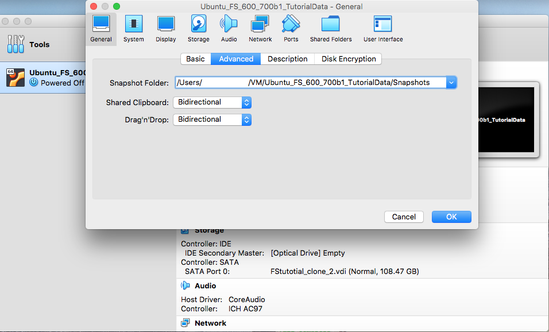
Task: Open the System settings section
Action: pyautogui.click(x=133, y=28)
